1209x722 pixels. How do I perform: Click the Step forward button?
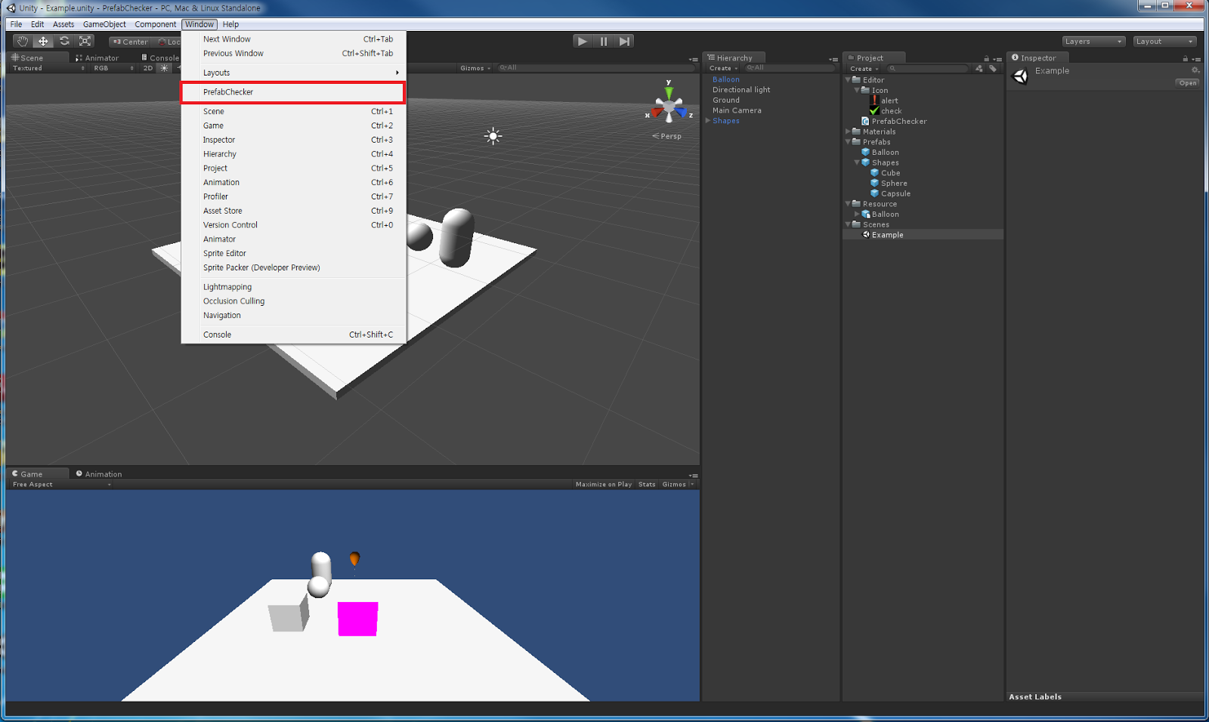[624, 42]
